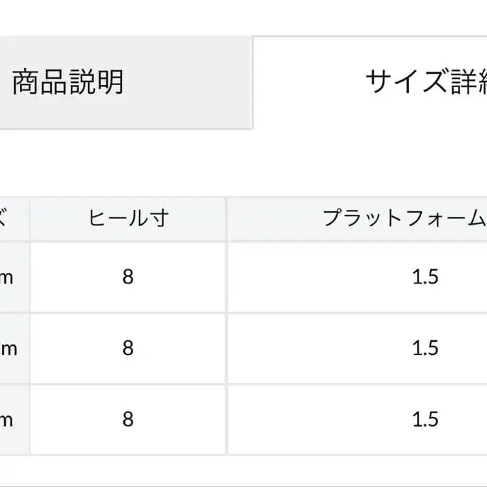This screenshot has height=487, width=487.
Task: Select second row heel value 8
Action: pyautogui.click(x=128, y=348)
